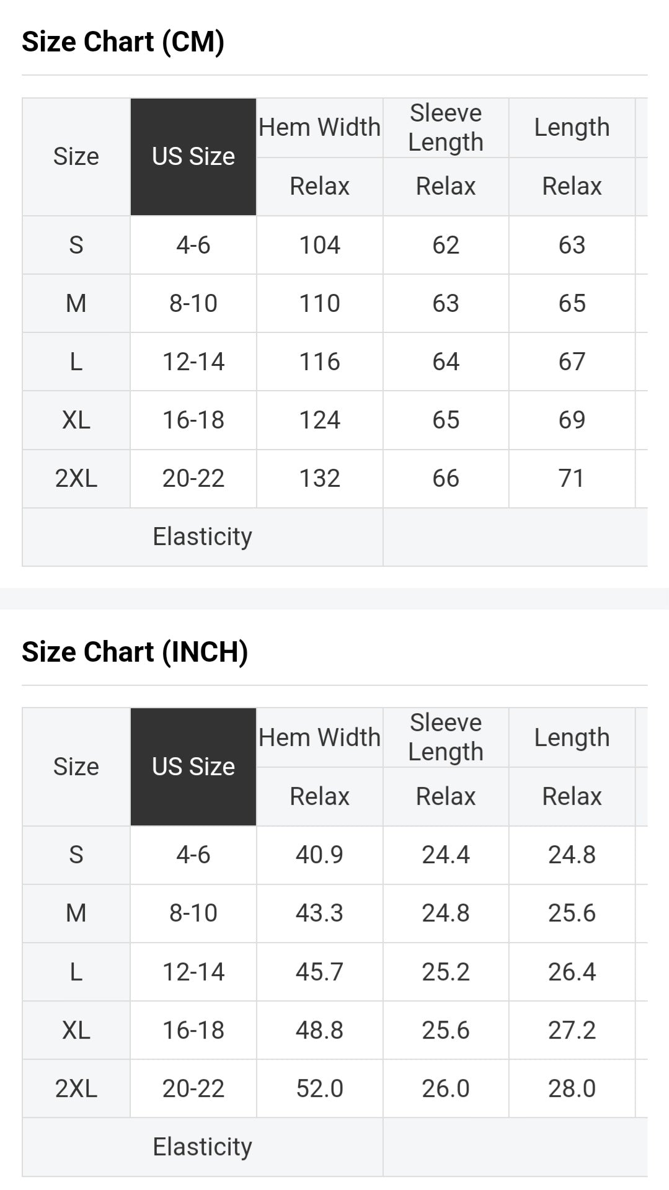669x1190 pixels.
Task: Select the 25.2 sleeve length cell
Action: click(x=446, y=972)
